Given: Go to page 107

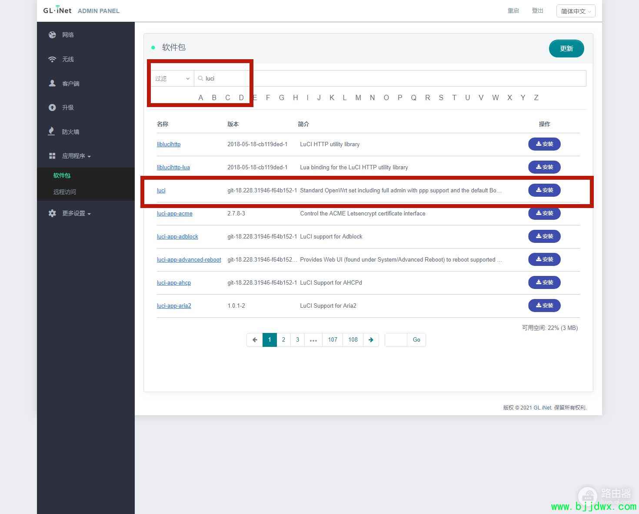Looking at the screenshot, I should [x=333, y=340].
